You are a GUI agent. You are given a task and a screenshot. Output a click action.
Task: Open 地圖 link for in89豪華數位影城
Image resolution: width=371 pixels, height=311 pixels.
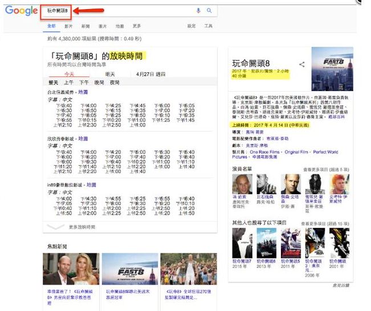[91, 185]
